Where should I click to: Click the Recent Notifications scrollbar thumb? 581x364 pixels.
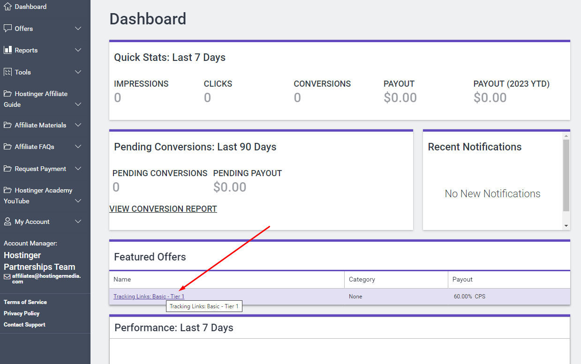coord(566,176)
